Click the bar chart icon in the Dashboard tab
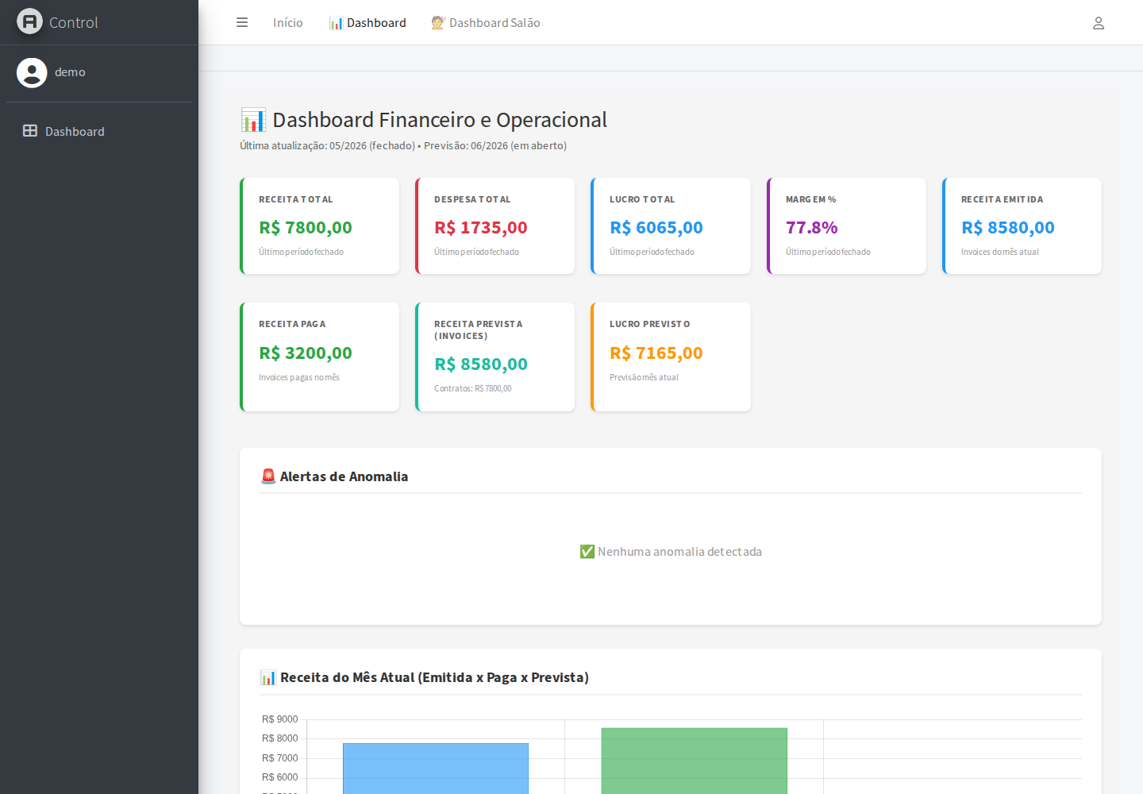 (337, 23)
